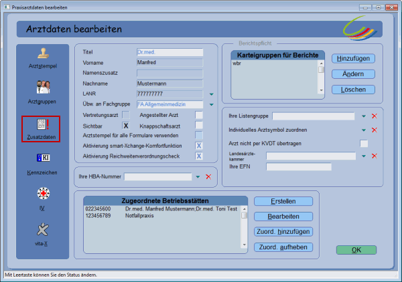This screenshot has width=402, height=282.
Task: Open the Kennzeichen KI icon
Action: pyautogui.click(x=43, y=158)
